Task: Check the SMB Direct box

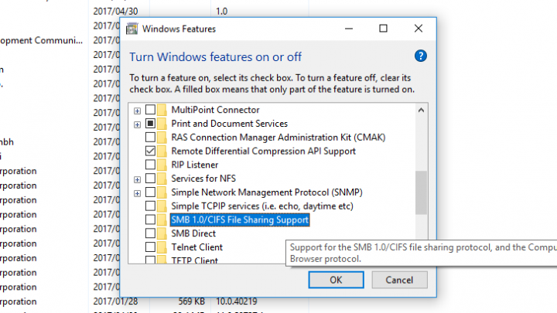Action: [x=150, y=233]
